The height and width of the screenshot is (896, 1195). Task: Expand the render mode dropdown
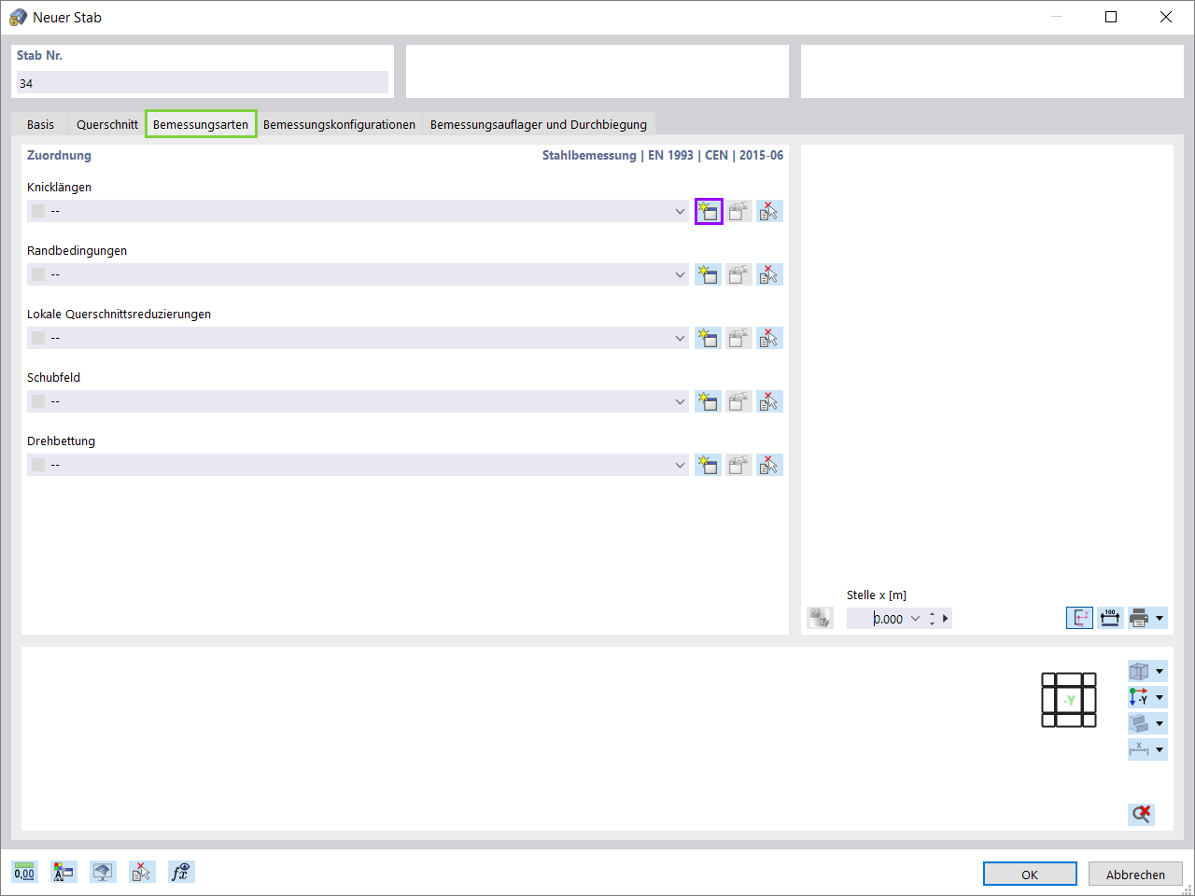point(1160,723)
